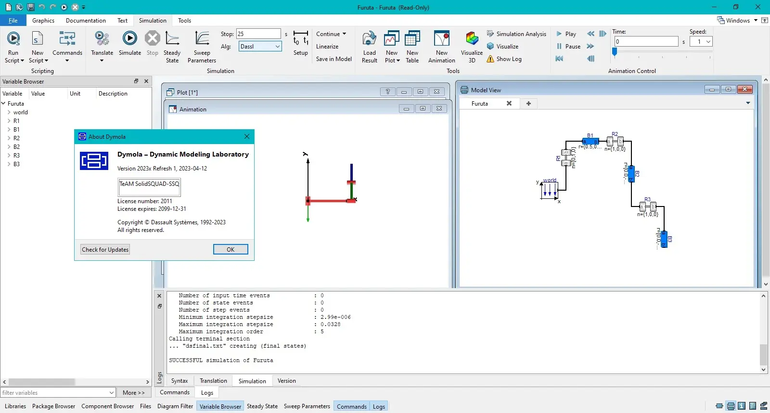The height and width of the screenshot is (413, 770).
Task: Click the Steady State icon
Action: pos(172,38)
